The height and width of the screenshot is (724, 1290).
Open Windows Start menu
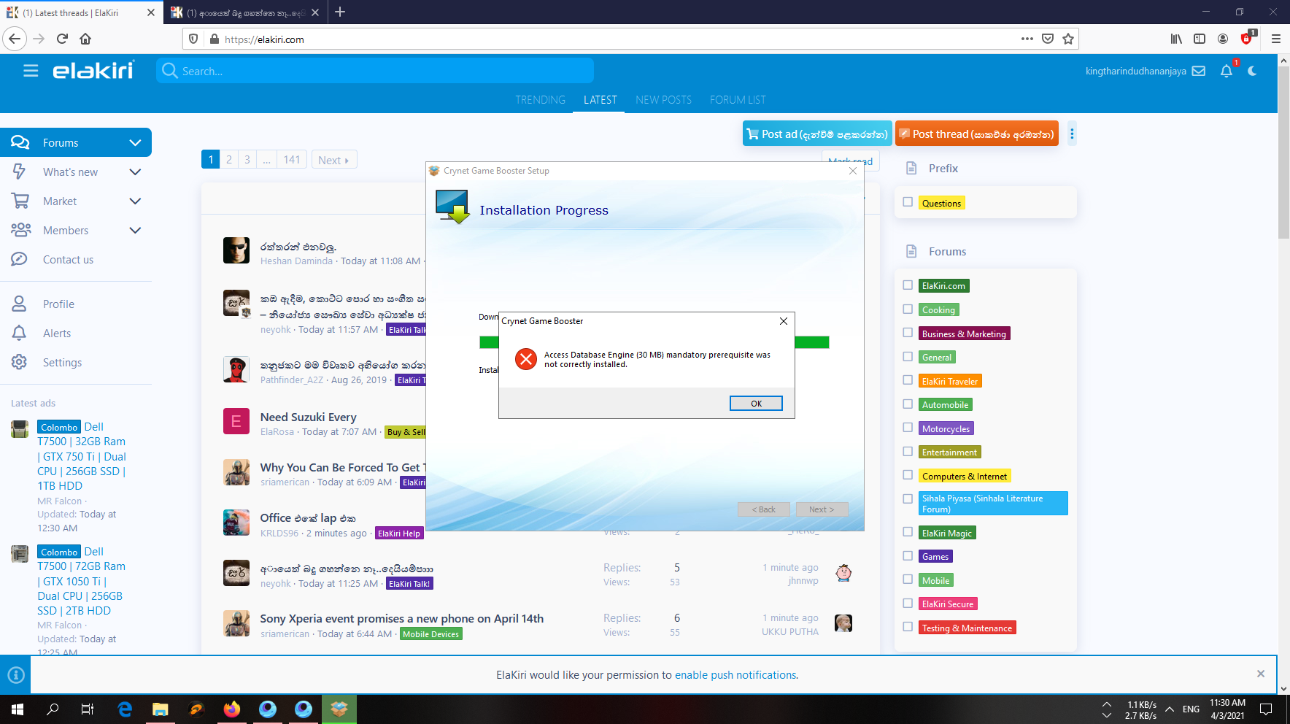coord(18,709)
